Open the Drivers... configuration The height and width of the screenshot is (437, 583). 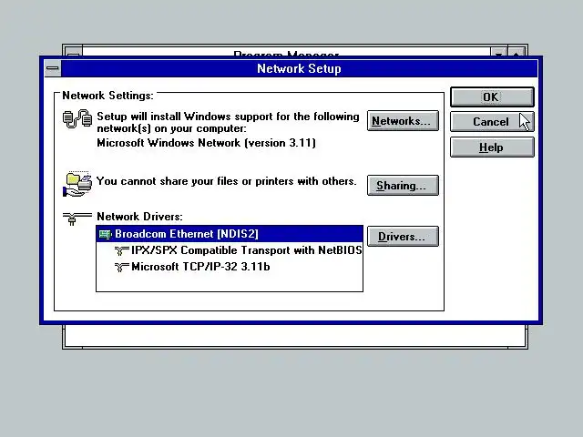tap(403, 237)
